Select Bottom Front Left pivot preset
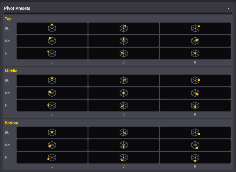Image resolution: width=236 pixels, height=172 pixels. tap(52, 158)
